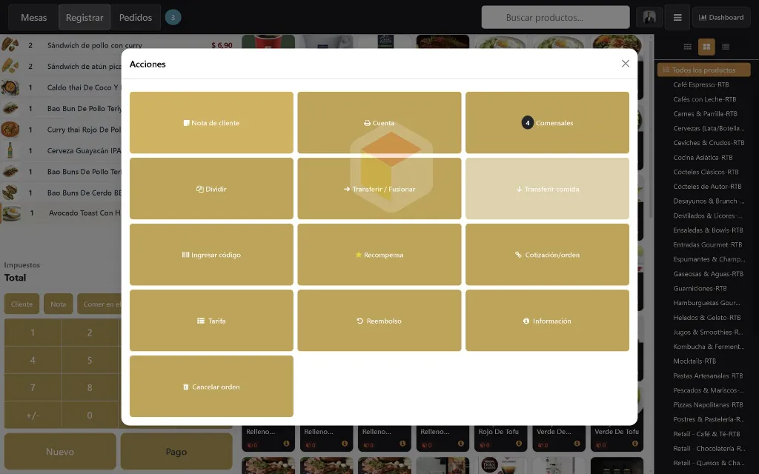Switch to list view icon
This screenshot has height=474, width=759.
point(725,47)
